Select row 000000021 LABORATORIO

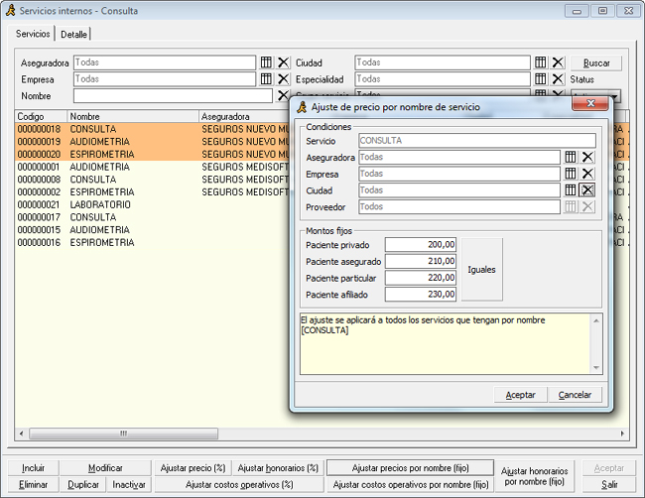152,204
